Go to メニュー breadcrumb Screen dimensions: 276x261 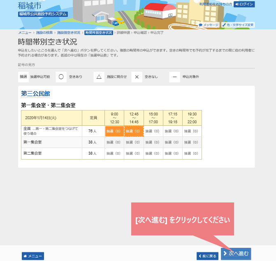tap(25, 33)
